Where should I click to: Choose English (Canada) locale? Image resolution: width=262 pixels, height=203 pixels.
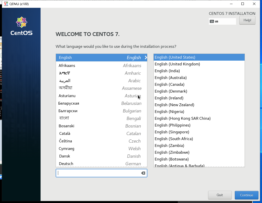click(199, 85)
